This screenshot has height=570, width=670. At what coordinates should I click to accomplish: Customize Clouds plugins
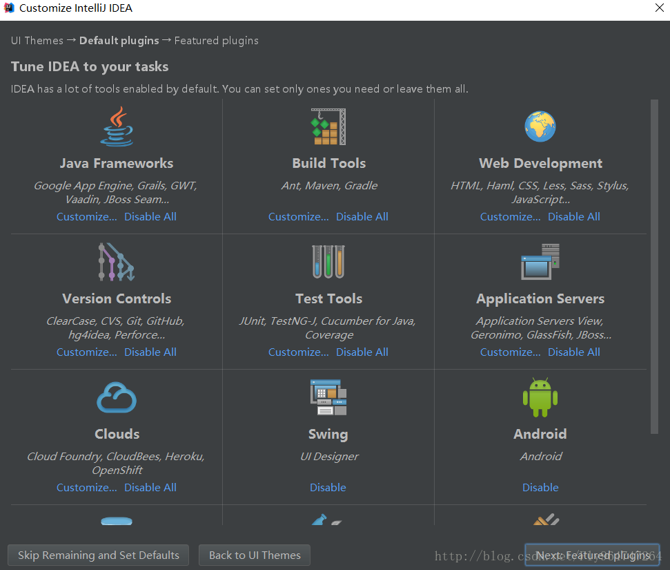[87, 487]
